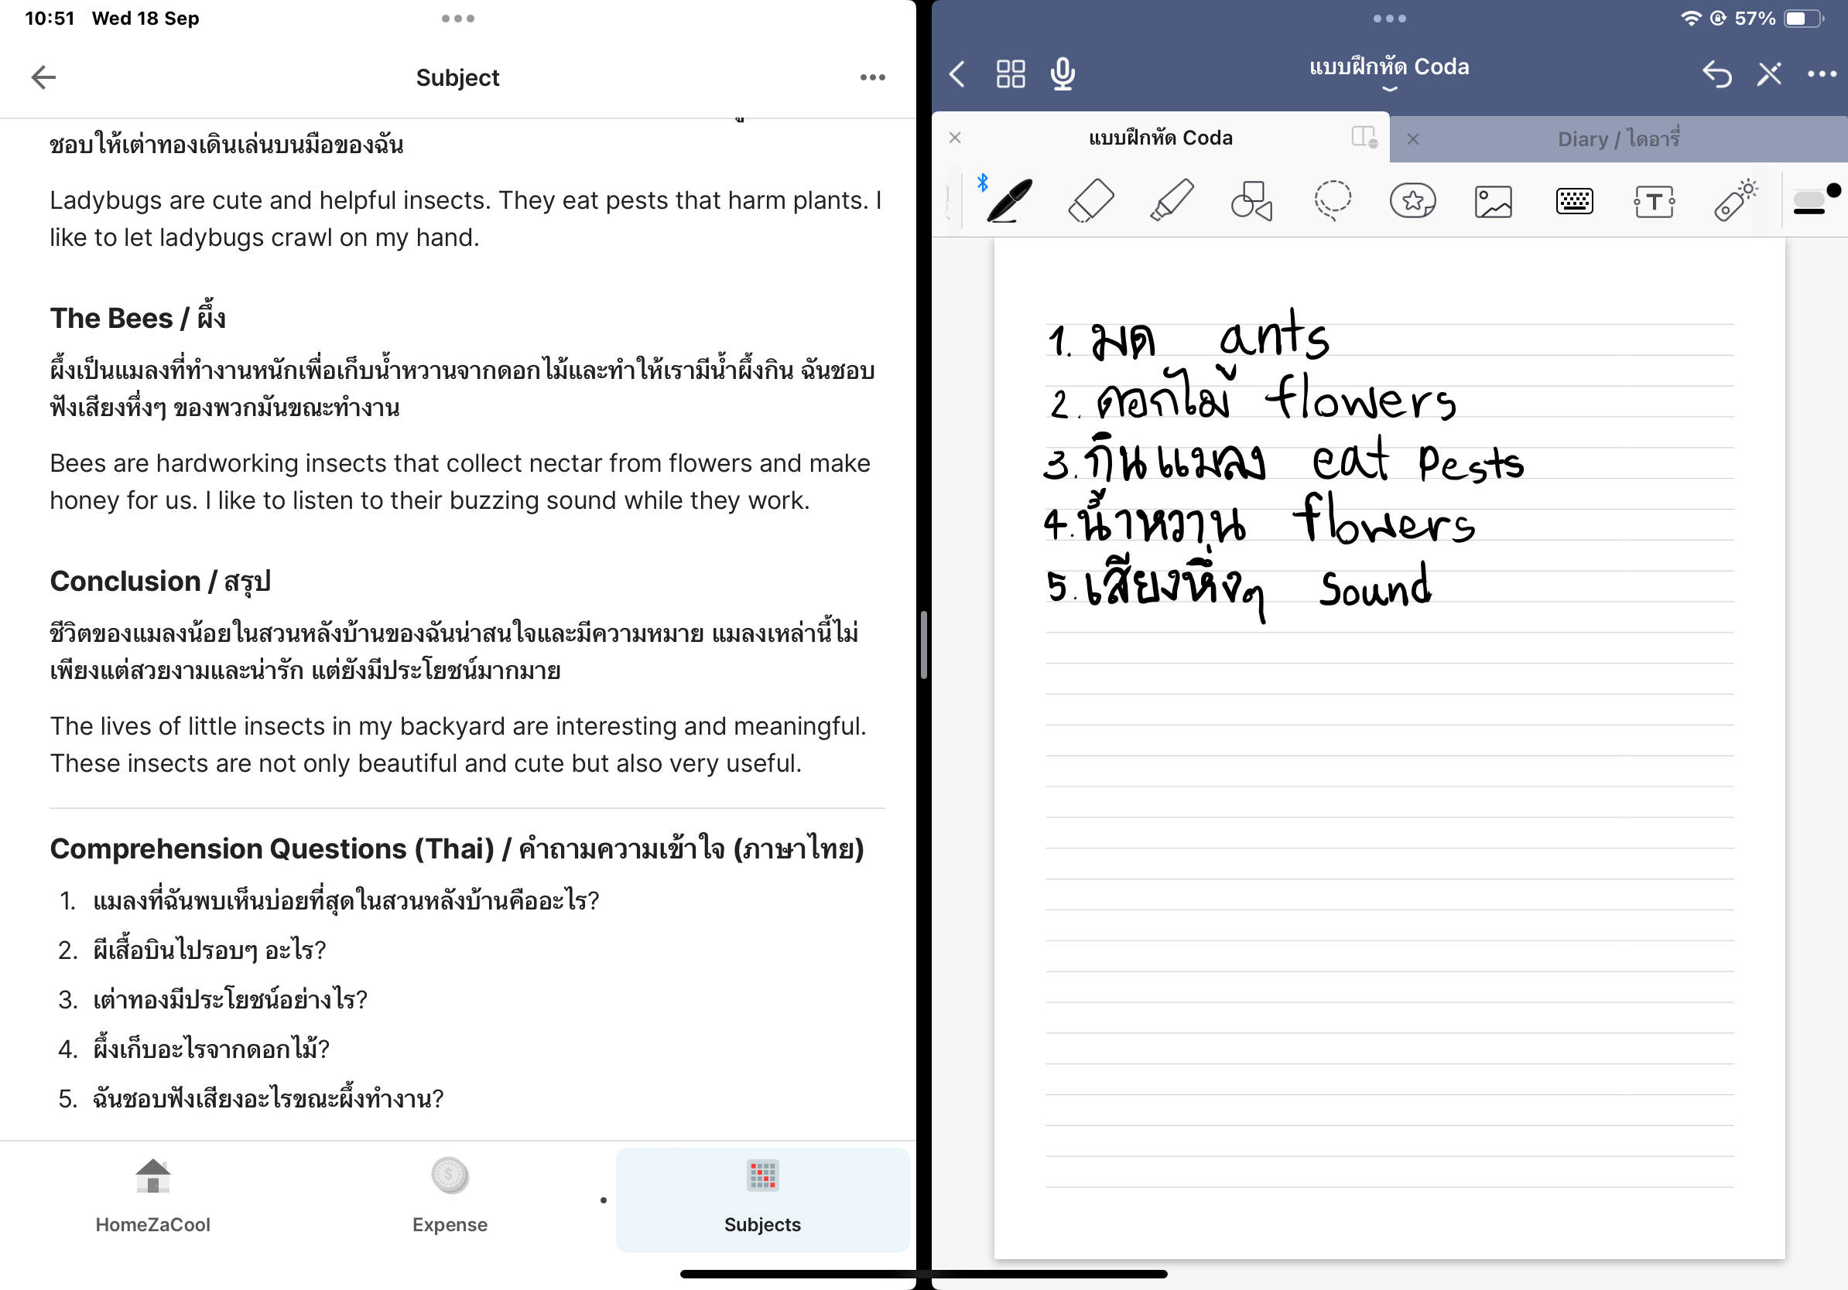Select the Lasso selection tool
1848x1290 pixels.
click(1332, 200)
